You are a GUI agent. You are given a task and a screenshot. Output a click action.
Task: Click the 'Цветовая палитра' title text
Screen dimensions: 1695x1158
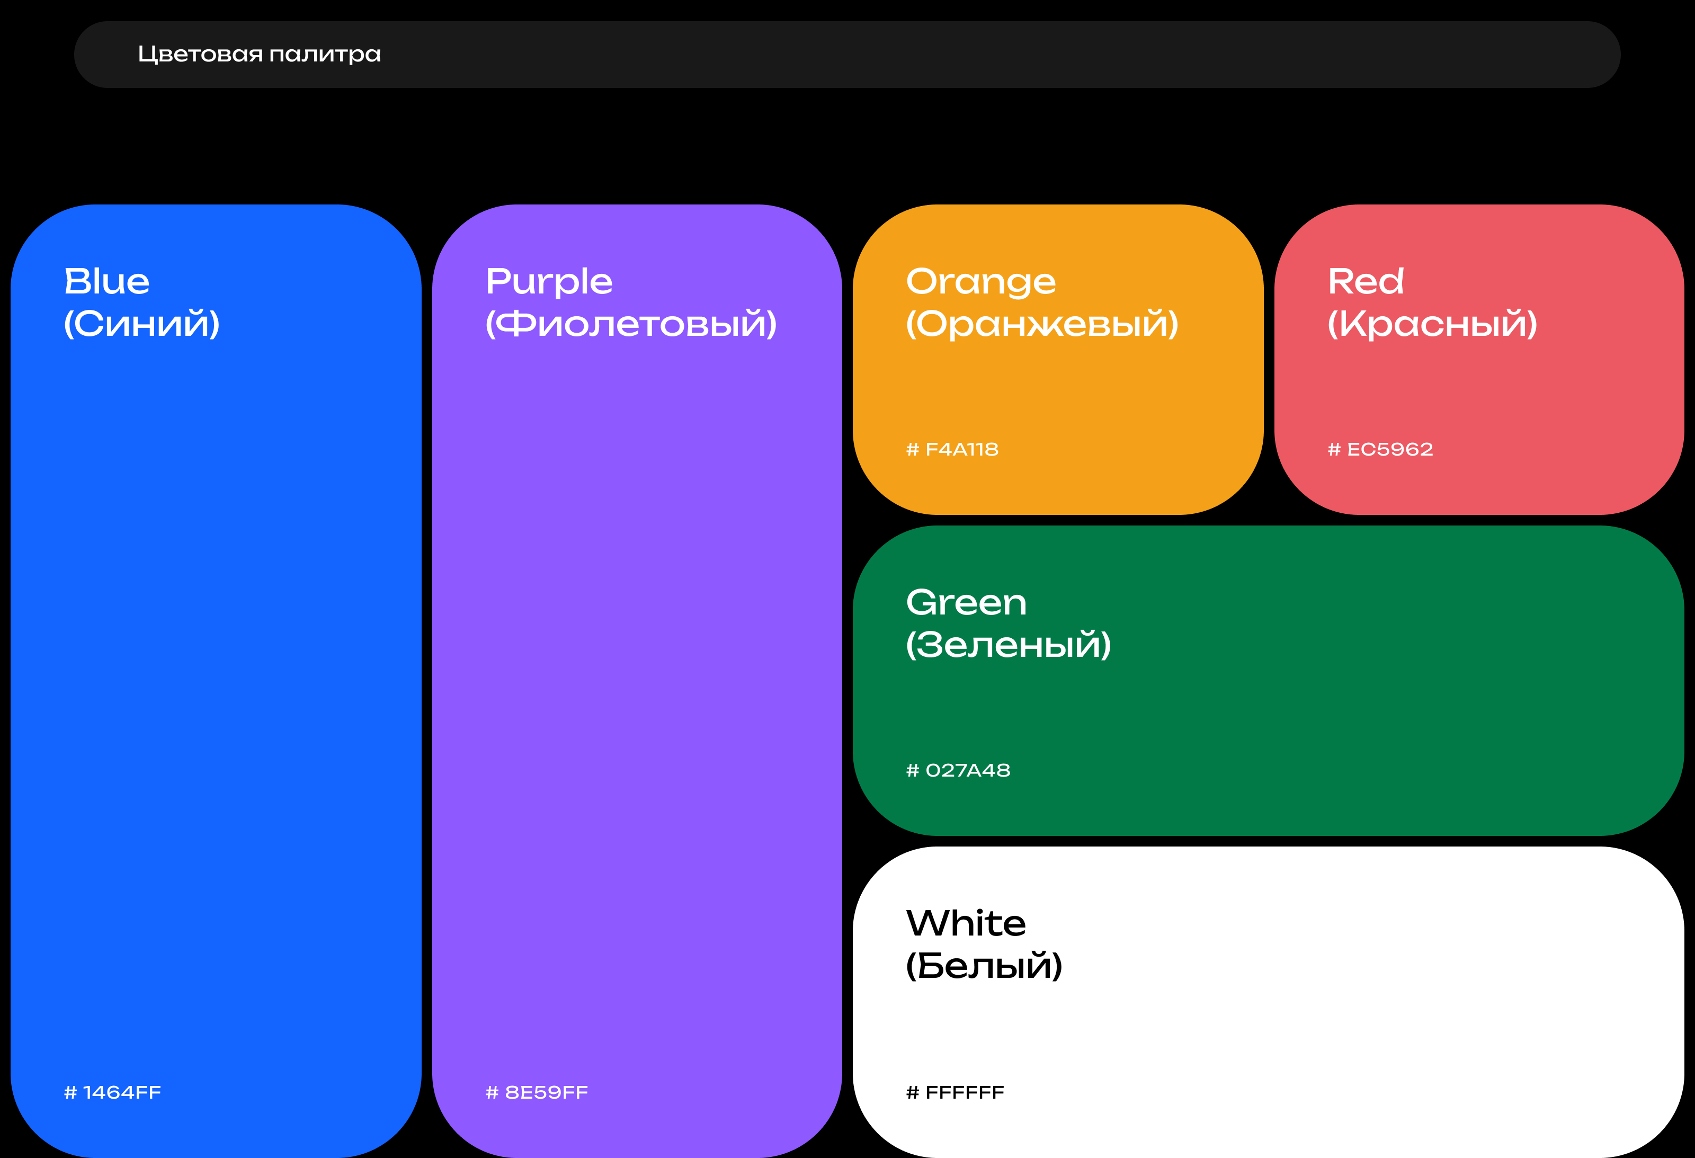tap(259, 55)
